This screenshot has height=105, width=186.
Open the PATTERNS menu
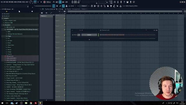click(11, 2)
